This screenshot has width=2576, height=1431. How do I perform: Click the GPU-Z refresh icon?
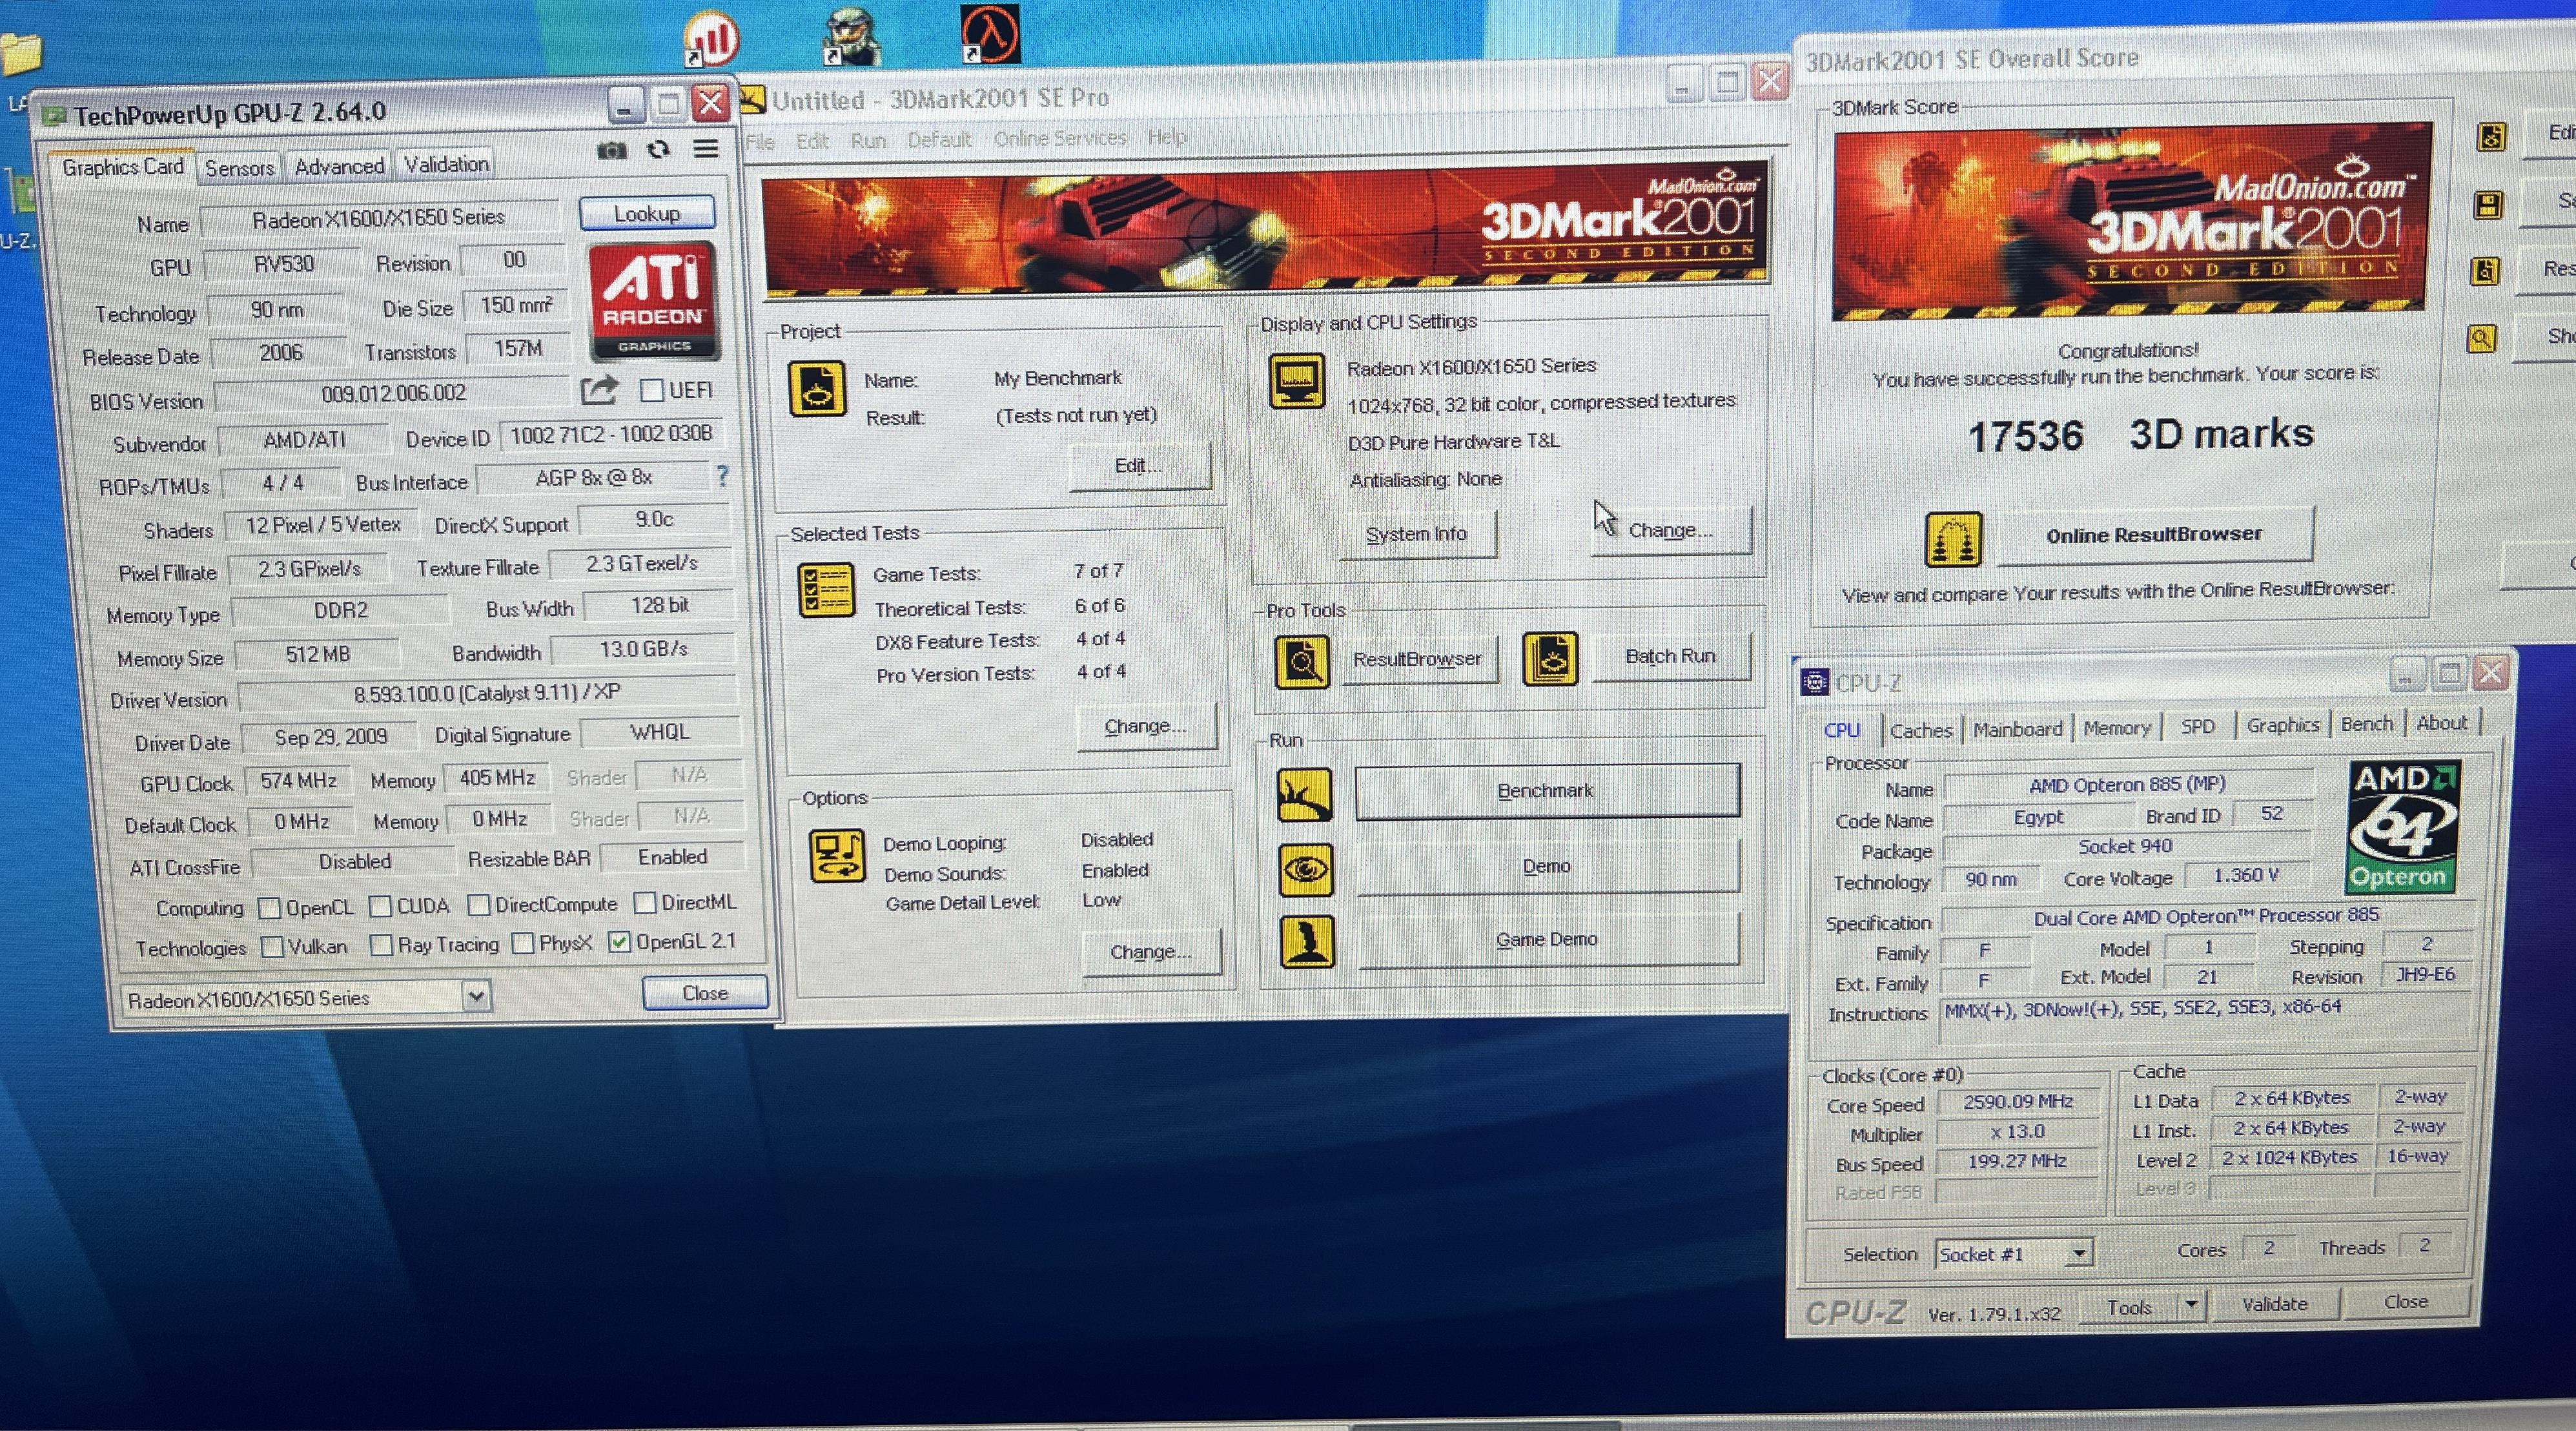pyautogui.click(x=658, y=150)
